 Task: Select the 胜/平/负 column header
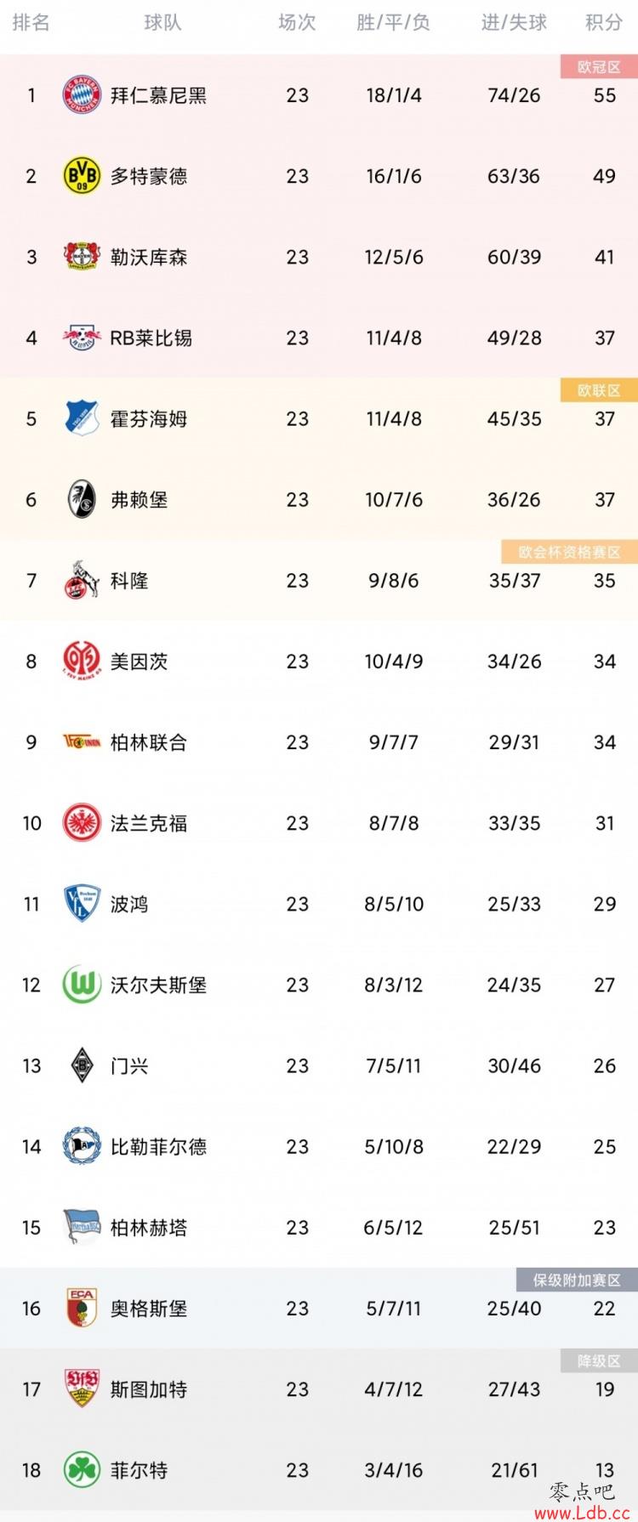point(393,23)
